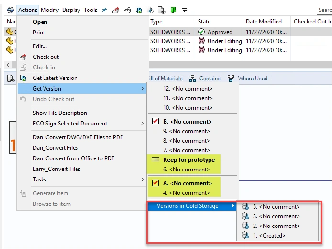Click the SOLIDWORKS PDM refresh icon

[10, 10]
